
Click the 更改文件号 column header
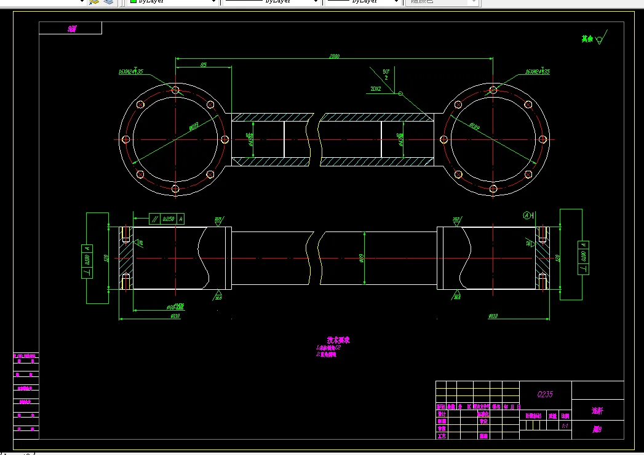point(482,406)
